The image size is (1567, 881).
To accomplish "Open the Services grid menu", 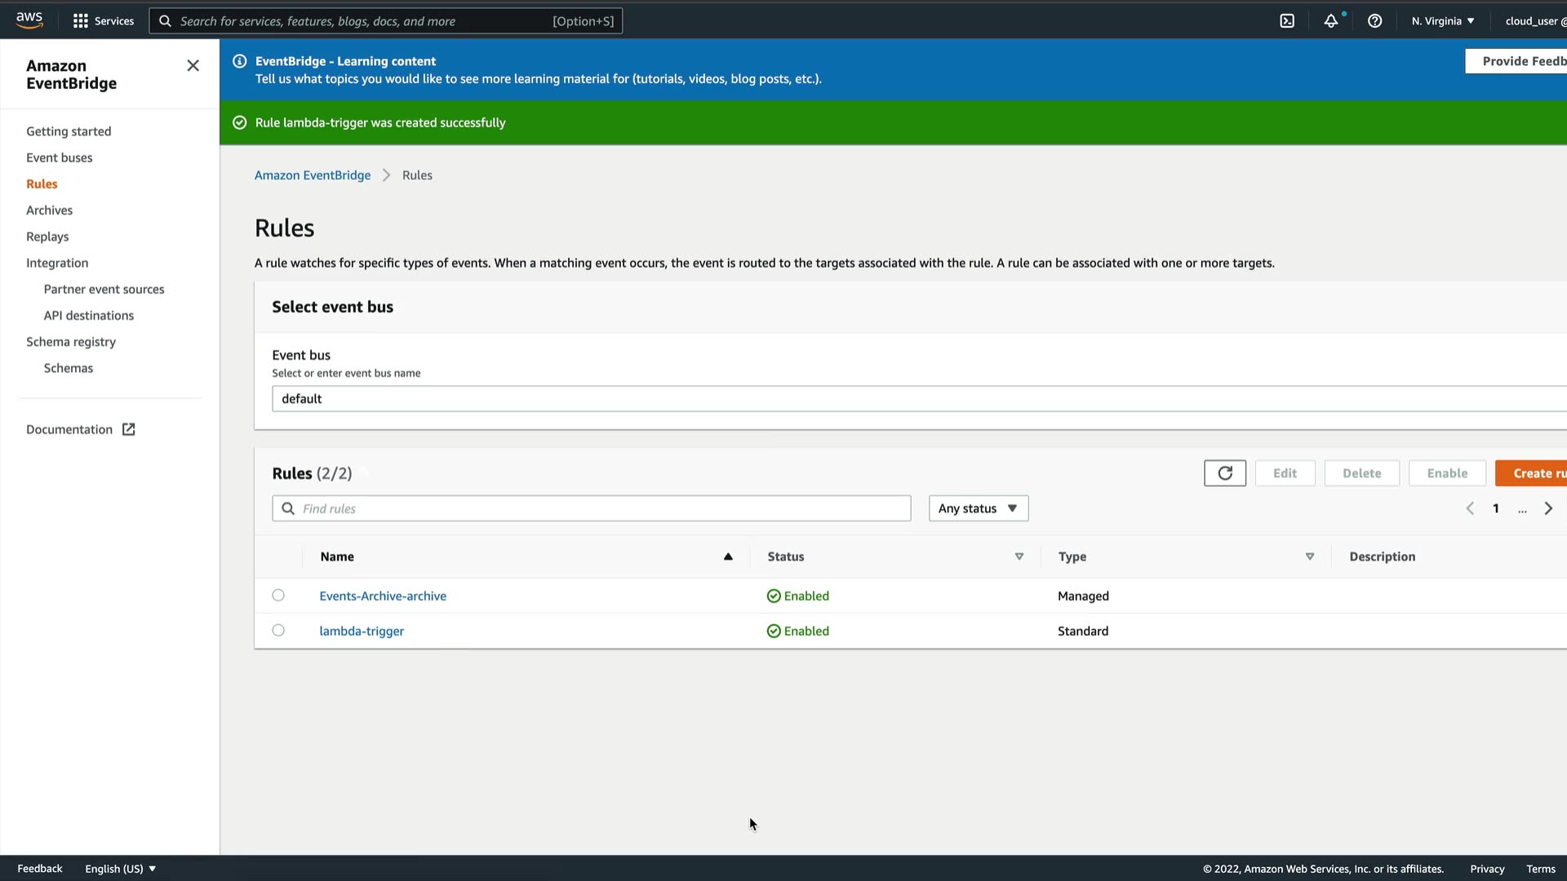I will click(x=103, y=21).
